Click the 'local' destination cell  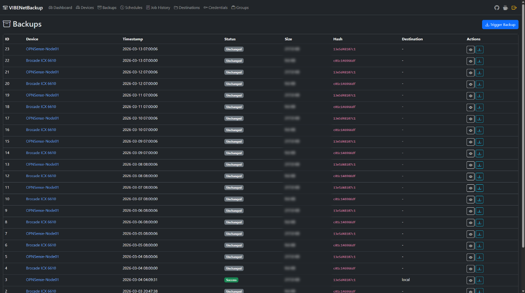[406, 280]
